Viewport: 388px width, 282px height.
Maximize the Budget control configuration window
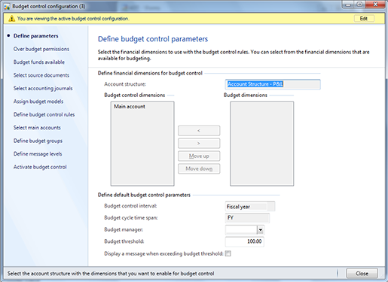point(359,5)
